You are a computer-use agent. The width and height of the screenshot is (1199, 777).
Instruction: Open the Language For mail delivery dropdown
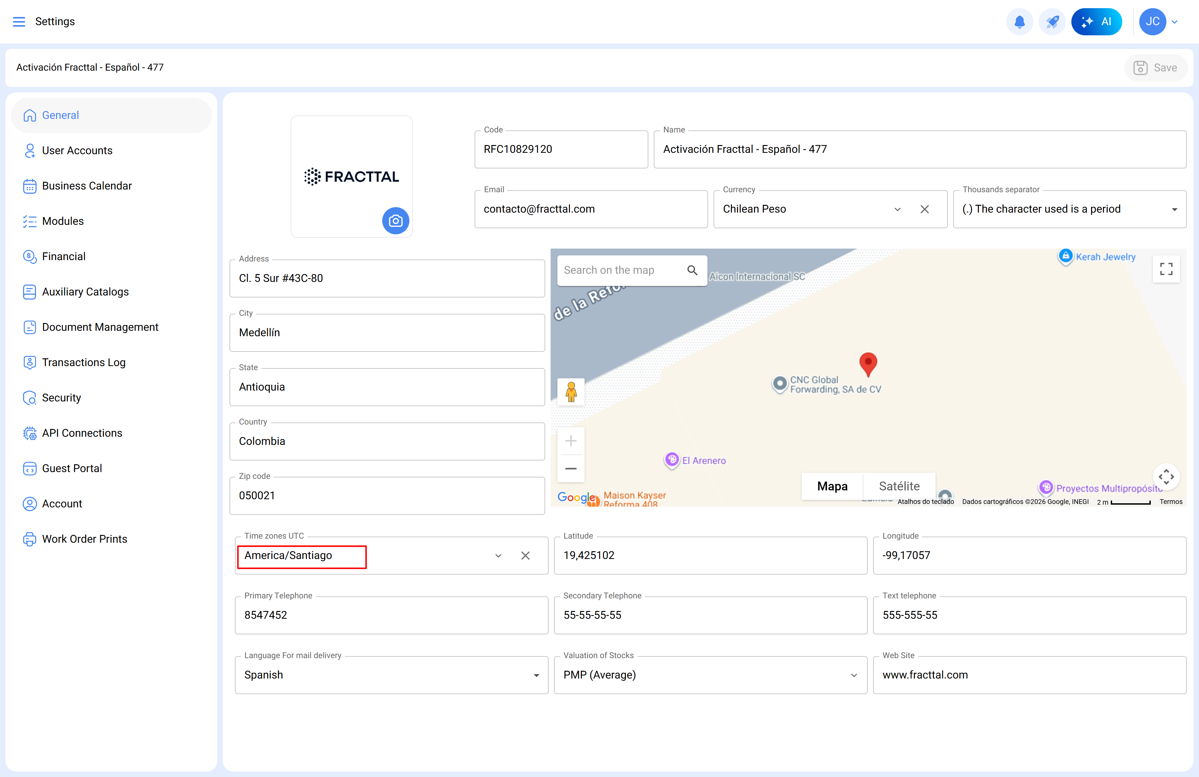pos(536,675)
